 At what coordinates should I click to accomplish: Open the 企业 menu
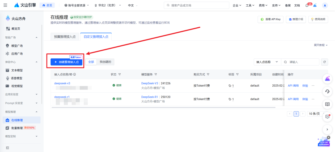237,6
